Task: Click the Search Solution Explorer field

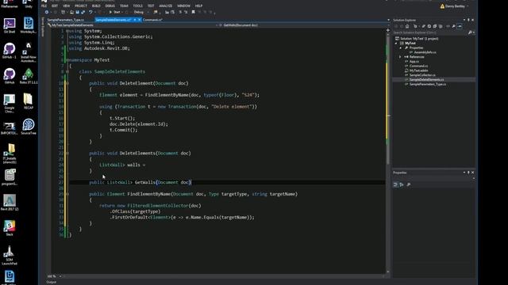Action: [x=429, y=32]
